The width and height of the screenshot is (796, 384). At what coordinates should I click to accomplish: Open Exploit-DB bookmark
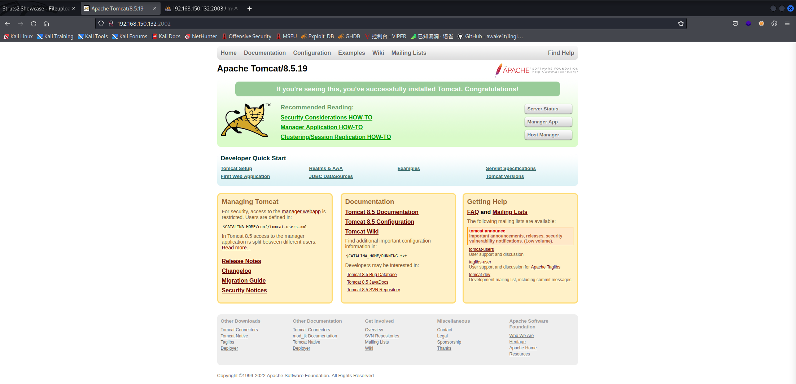tap(318, 36)
